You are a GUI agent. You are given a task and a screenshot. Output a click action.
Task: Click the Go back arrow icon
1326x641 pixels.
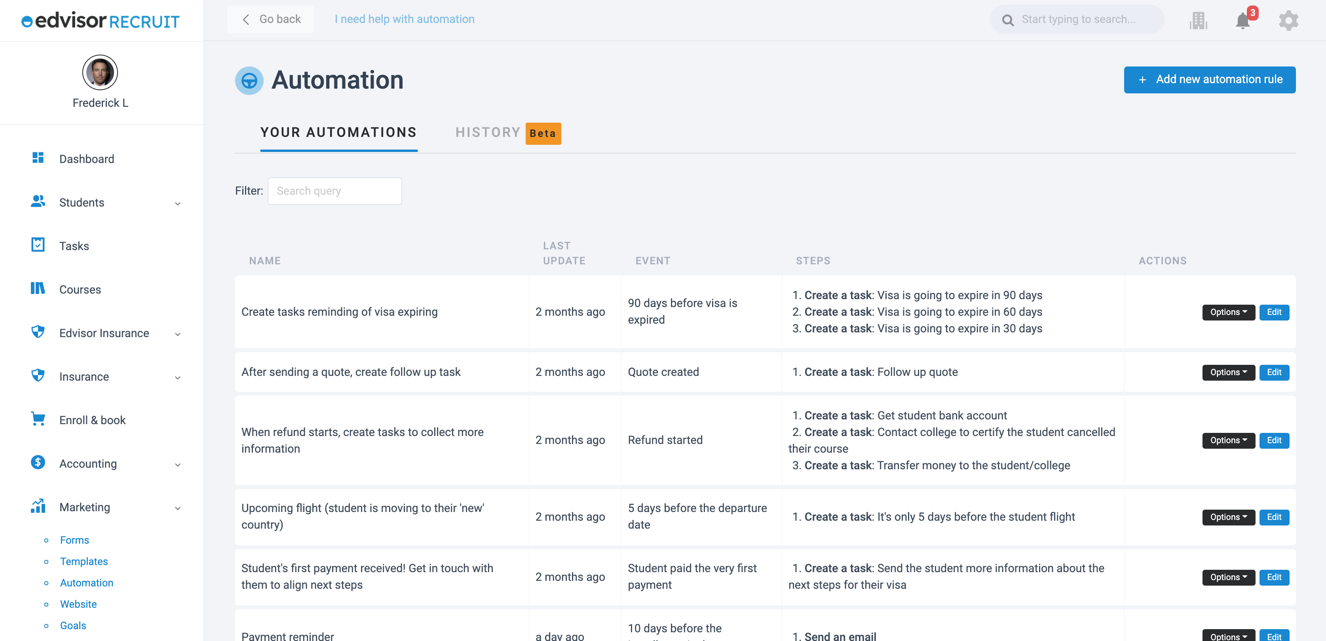pyautogui.click(x=246, y=19)
